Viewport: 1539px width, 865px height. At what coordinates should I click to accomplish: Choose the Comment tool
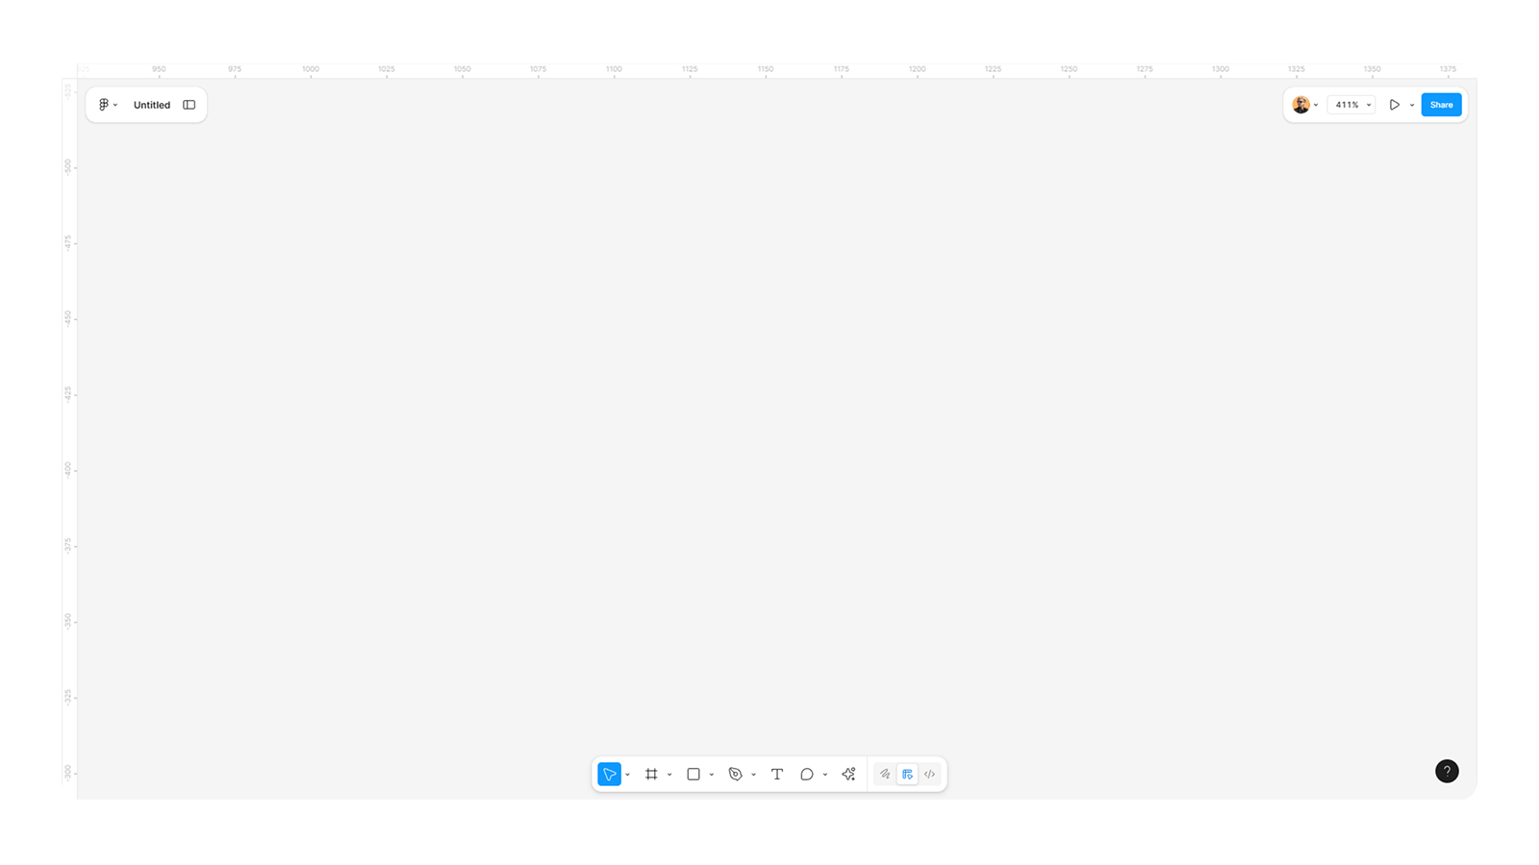807,774
